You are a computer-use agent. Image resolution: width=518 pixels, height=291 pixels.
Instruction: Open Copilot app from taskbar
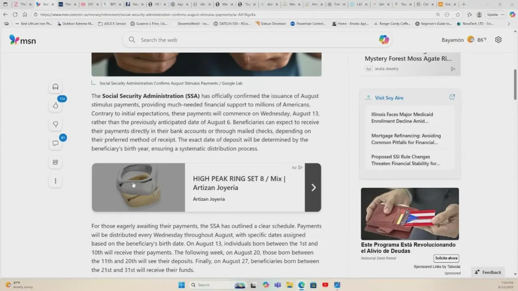(x=265, y=285)
